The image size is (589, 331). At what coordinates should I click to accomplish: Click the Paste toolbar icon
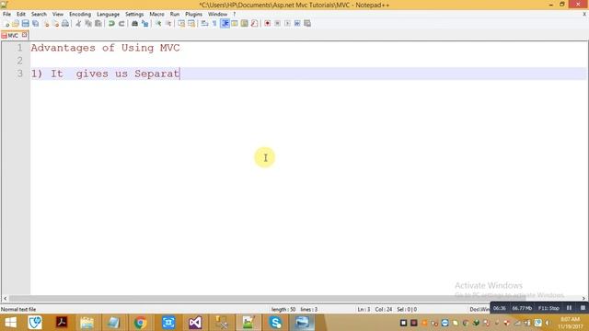(x=98, y=23)
